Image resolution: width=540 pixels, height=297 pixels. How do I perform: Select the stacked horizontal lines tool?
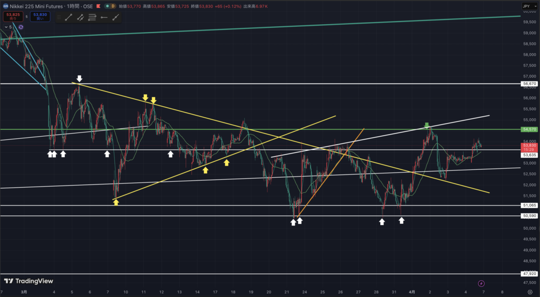click(x=92, y=17)
